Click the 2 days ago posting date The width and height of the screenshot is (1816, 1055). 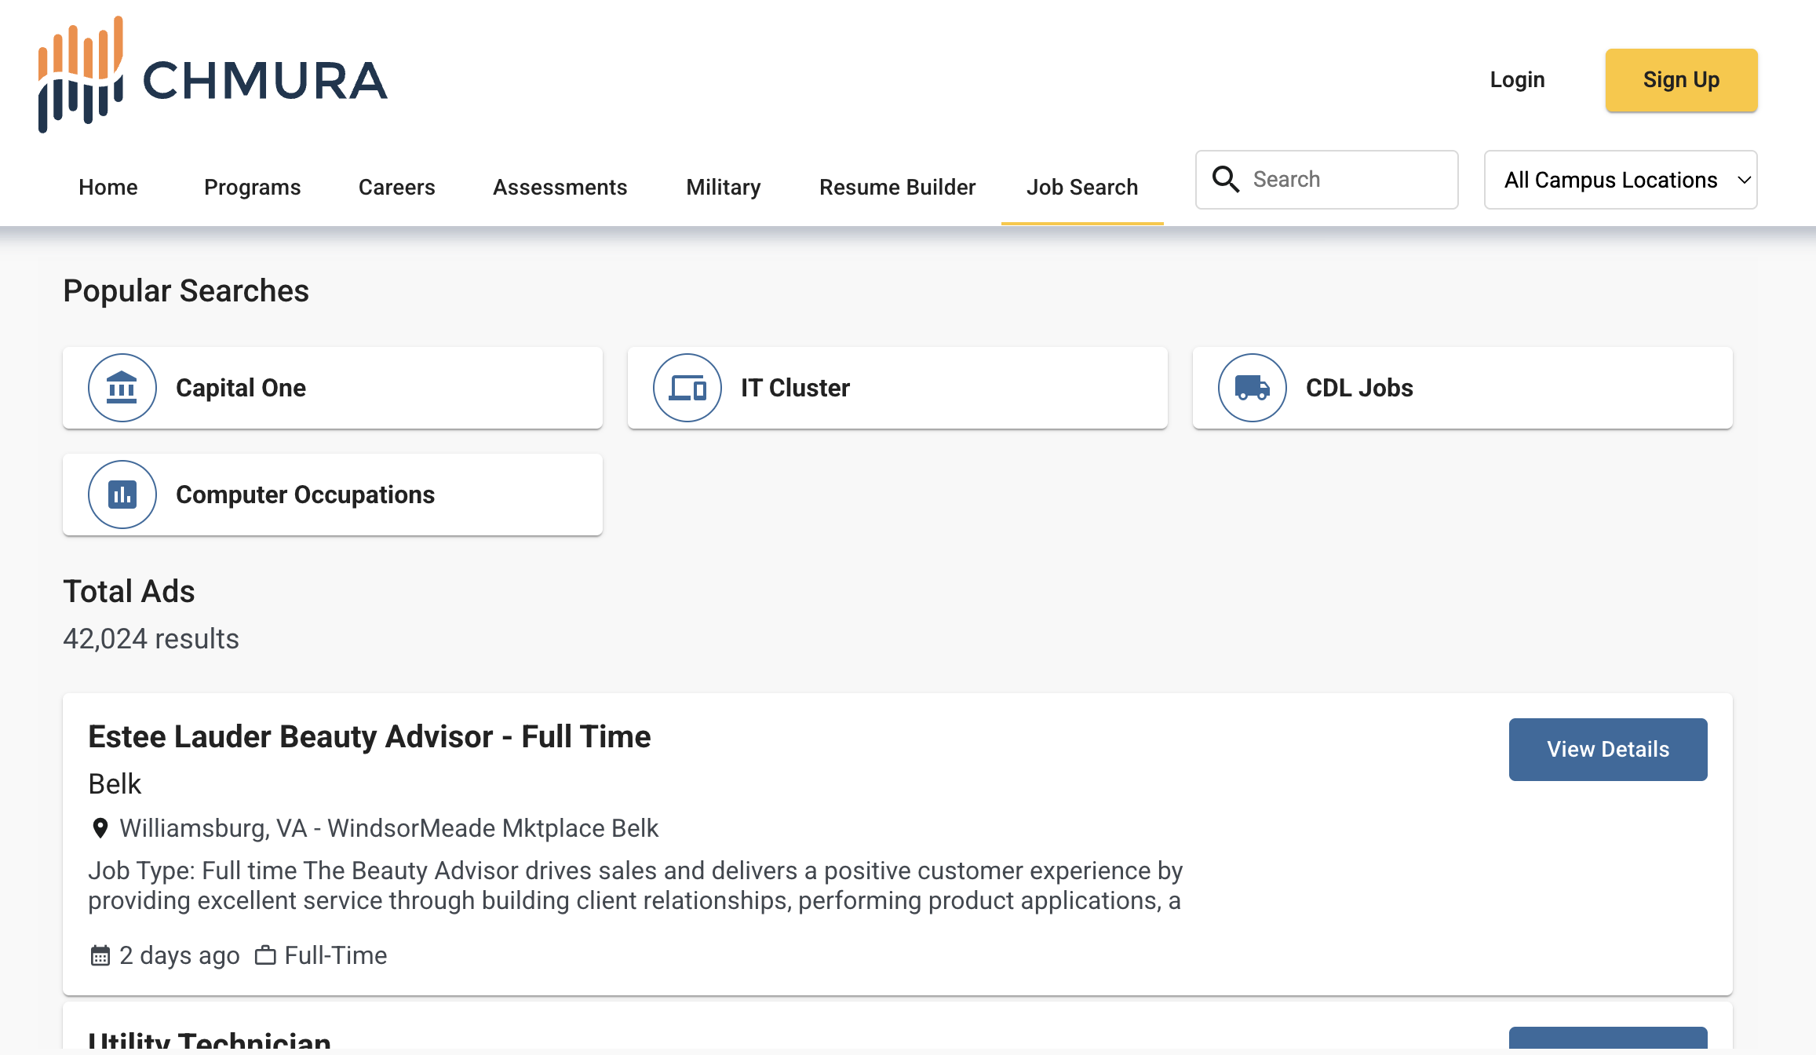pos(180,955)
